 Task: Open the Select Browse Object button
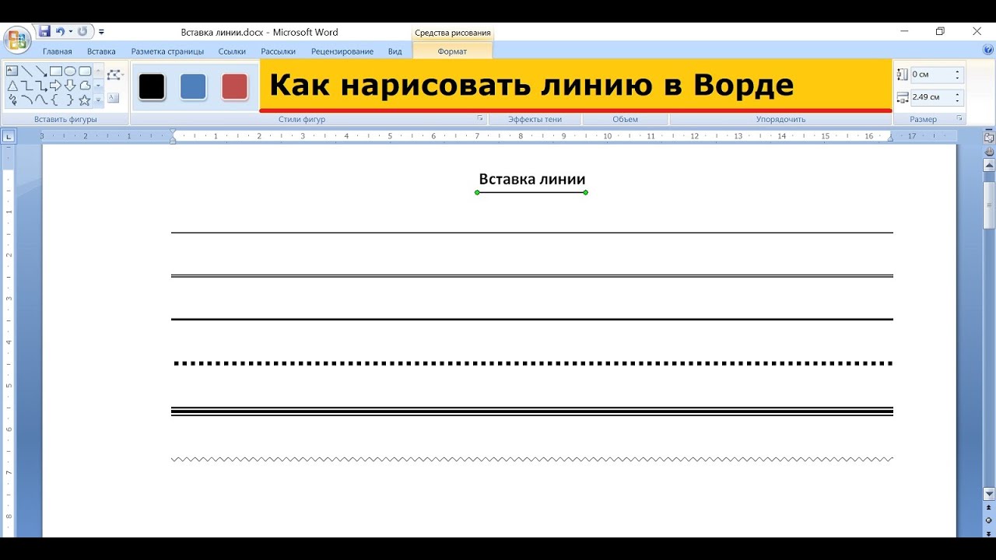point(989,520)
